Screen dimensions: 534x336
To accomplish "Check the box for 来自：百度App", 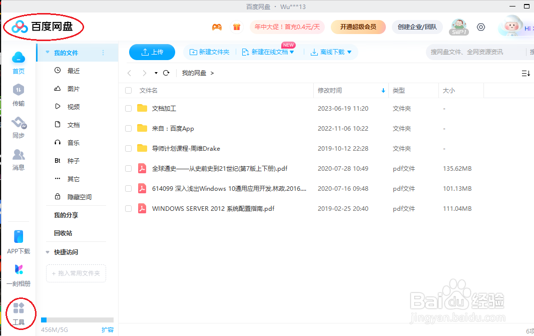I will pyautogui.click(x=129, y=129).
